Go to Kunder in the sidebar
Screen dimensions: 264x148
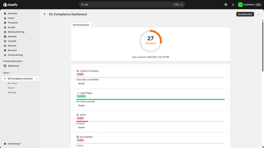pos(12,27)
